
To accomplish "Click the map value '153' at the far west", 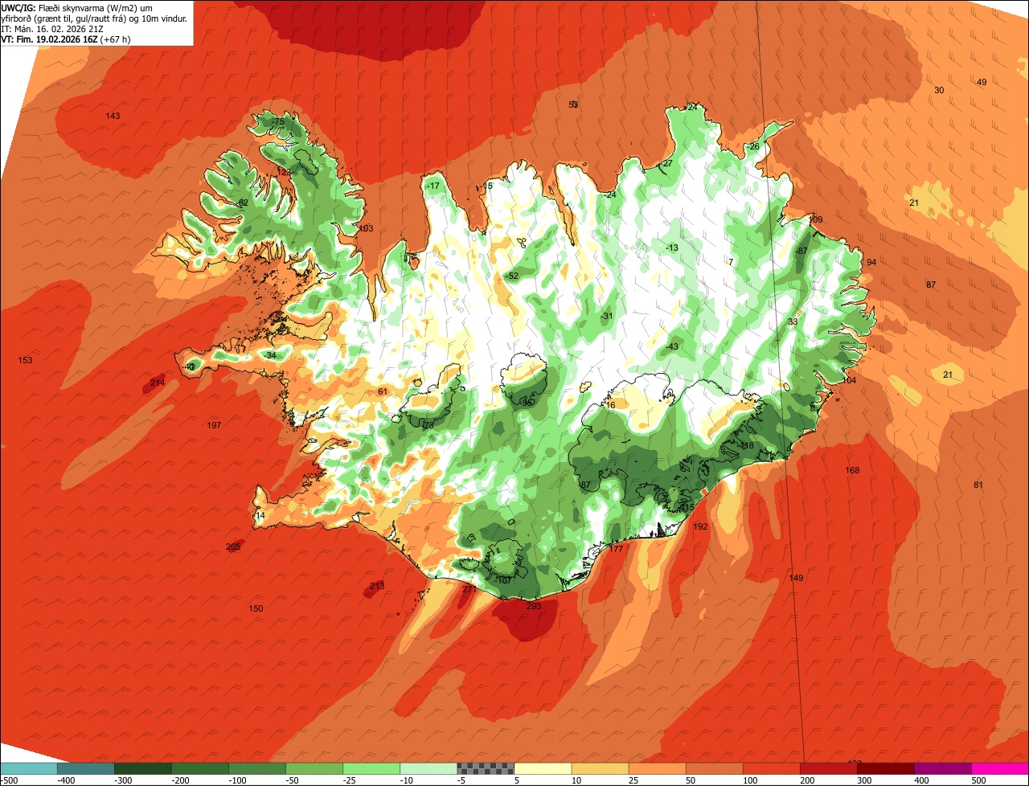I will 25,361.
